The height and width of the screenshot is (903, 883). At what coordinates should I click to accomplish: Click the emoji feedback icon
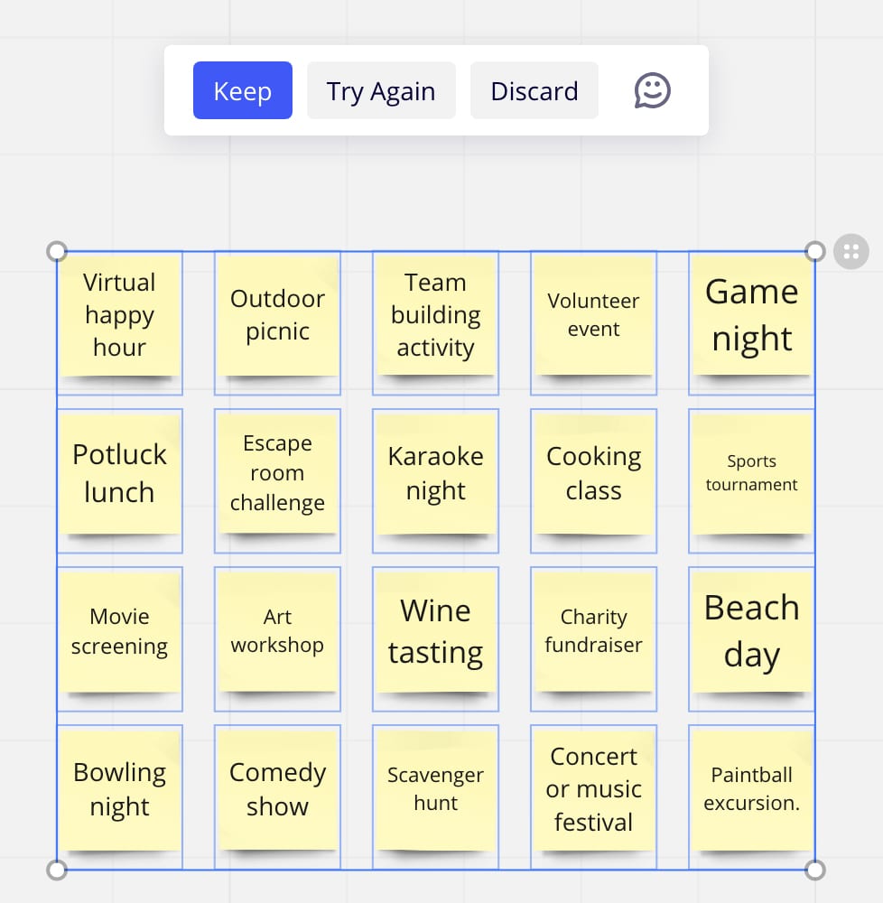652,90
